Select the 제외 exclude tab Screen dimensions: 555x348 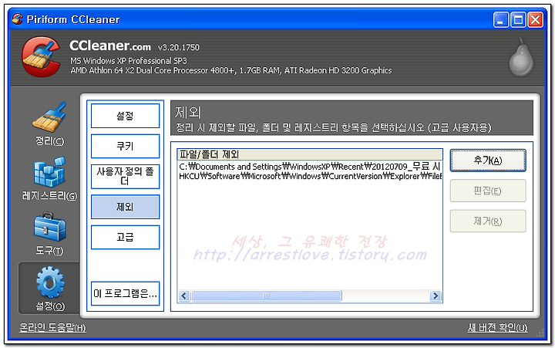tap(125, 207)
